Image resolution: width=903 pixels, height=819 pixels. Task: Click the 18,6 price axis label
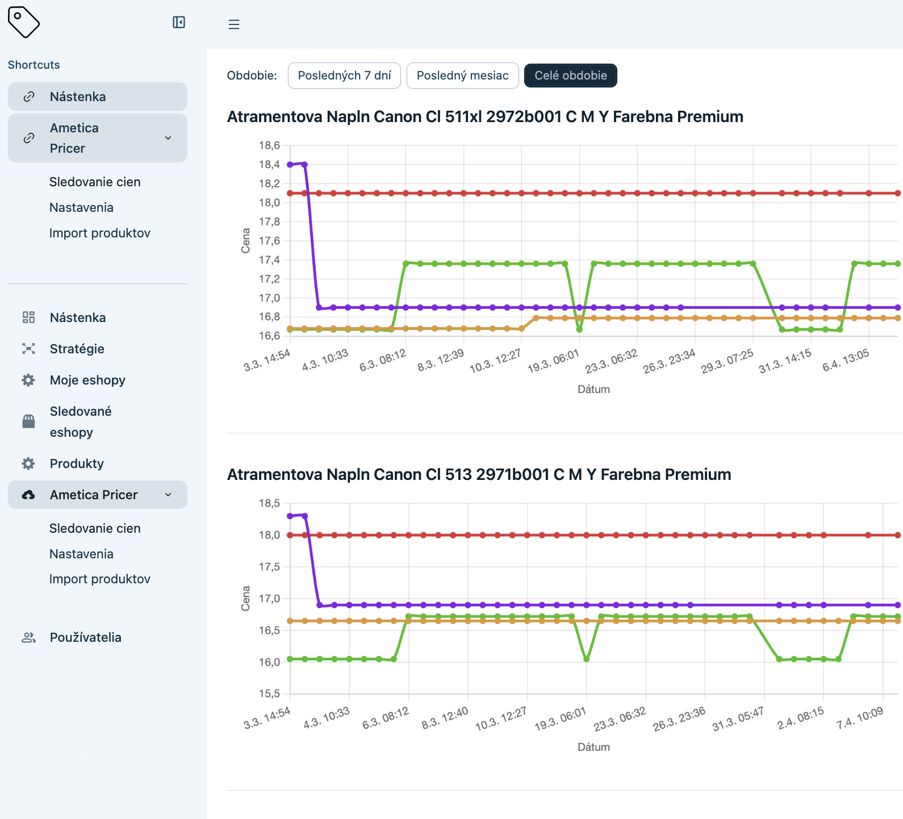270,145
